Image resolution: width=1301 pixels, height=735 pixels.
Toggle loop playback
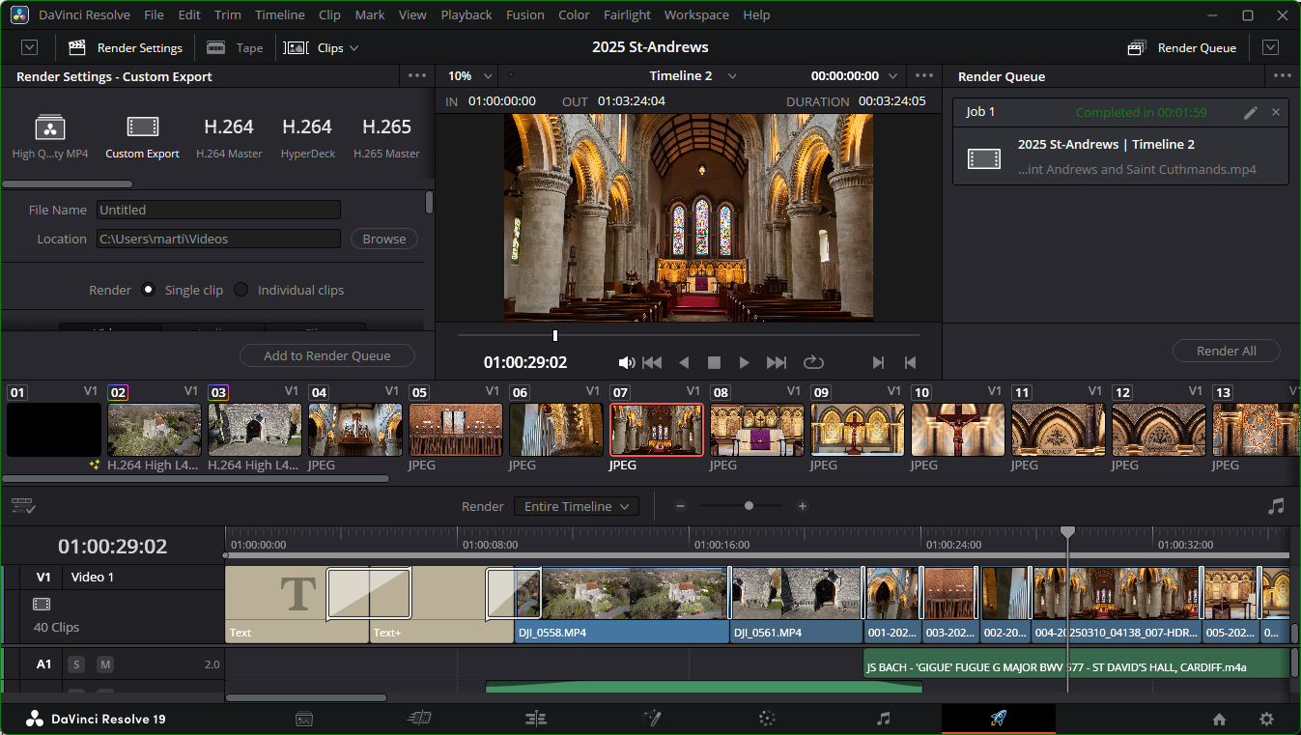tap(813, 362)
